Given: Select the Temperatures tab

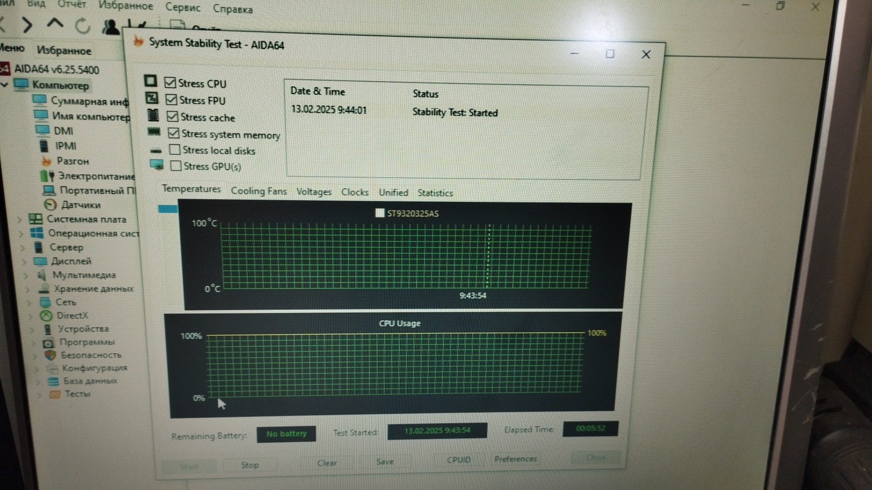Looking at the screenshot, I should [191, 189].
